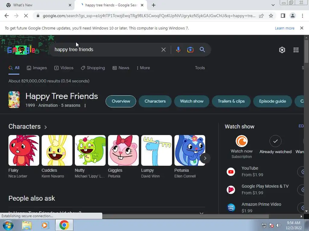
Task: Open File Explorer from the taskbar
Action: [27, 225]
